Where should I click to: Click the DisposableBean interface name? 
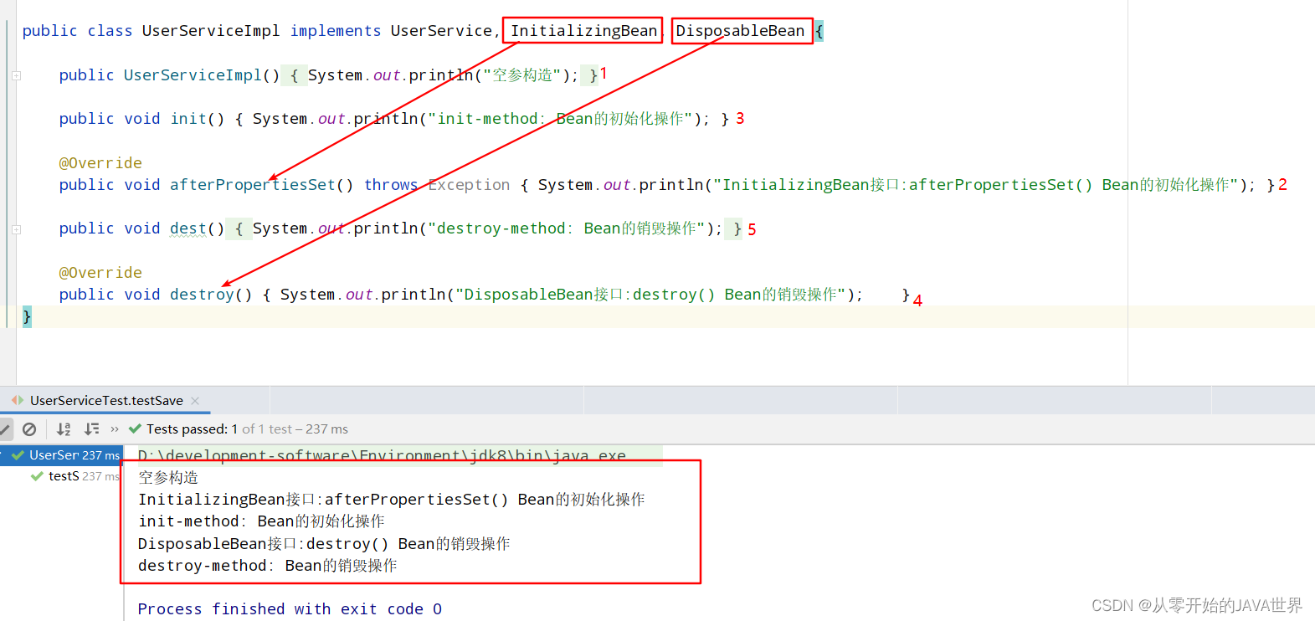[x=740, y=31]
